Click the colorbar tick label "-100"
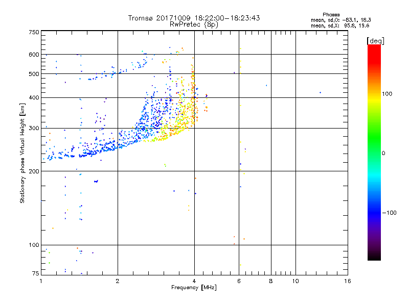Image resolution: width=409 pixels, height=306 pixels. 389,213
